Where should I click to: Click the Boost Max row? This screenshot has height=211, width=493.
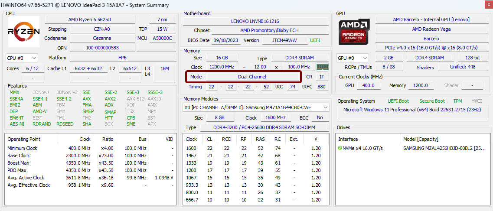coord(91,163)
